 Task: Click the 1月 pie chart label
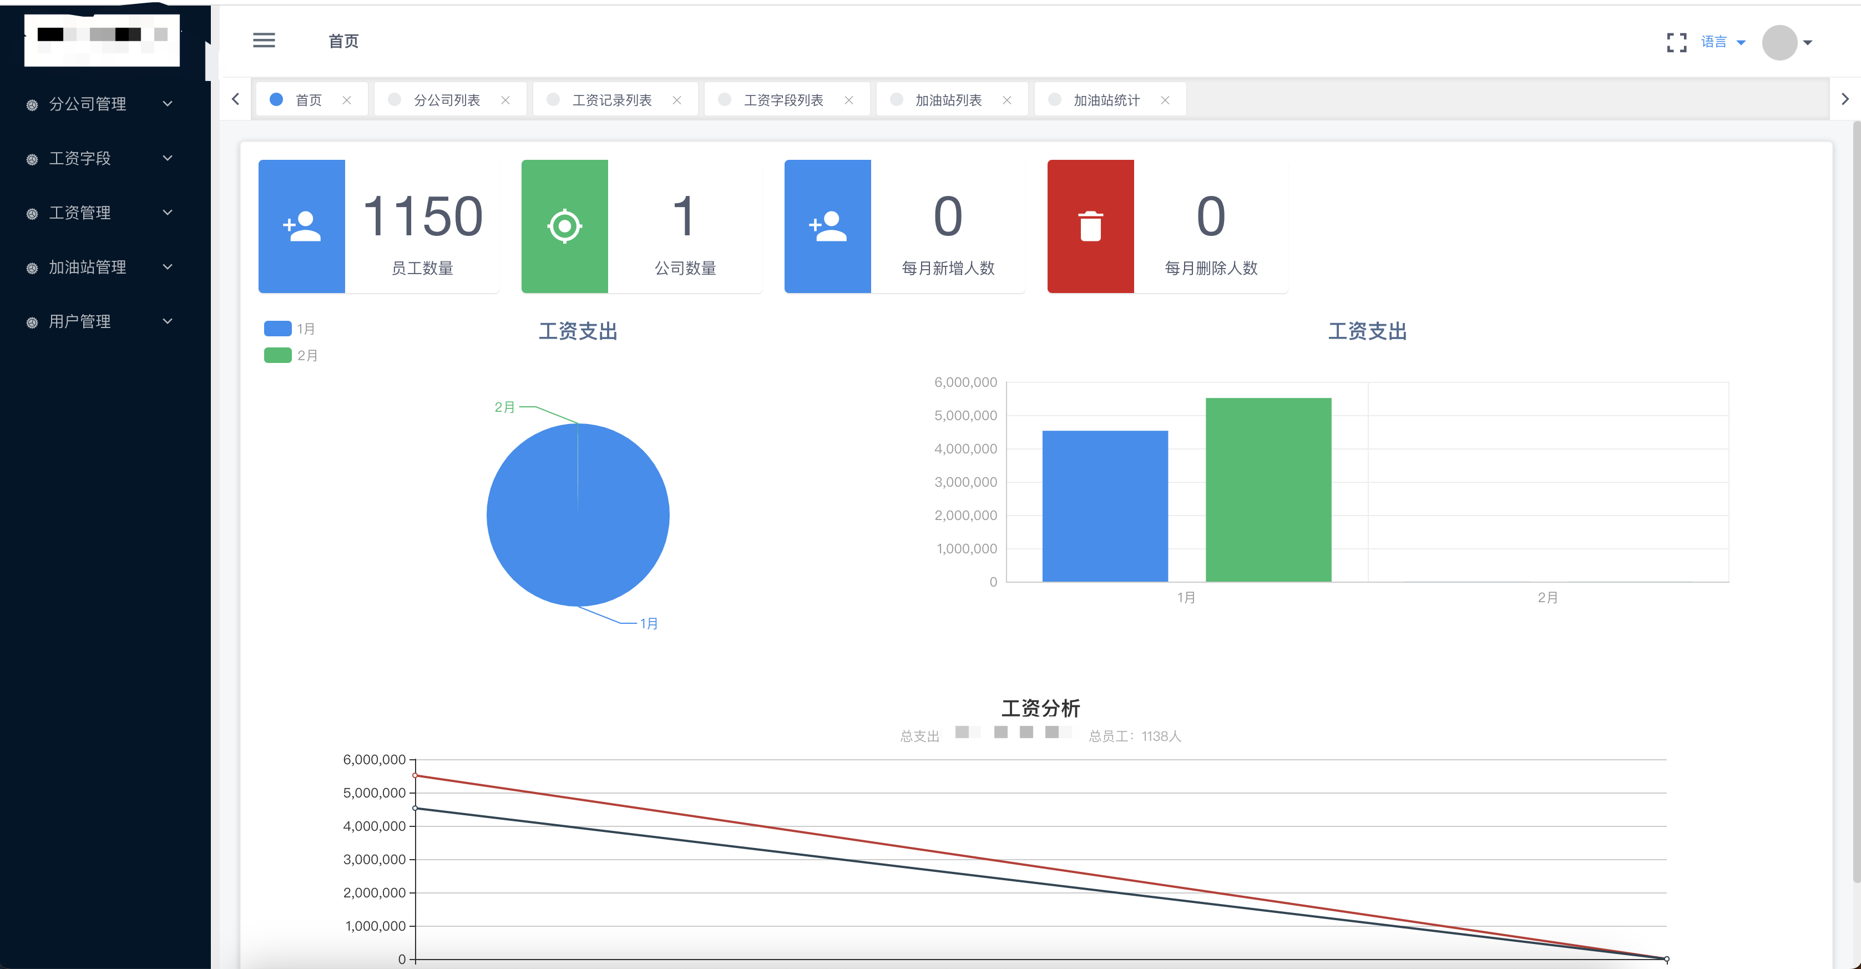(649, 623)
